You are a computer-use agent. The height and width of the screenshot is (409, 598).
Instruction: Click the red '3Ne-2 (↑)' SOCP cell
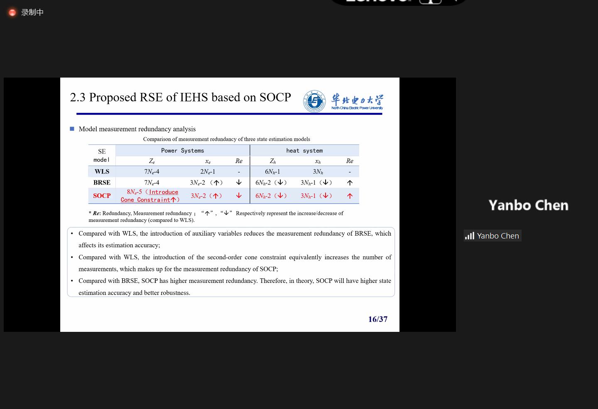coord(206,196)
